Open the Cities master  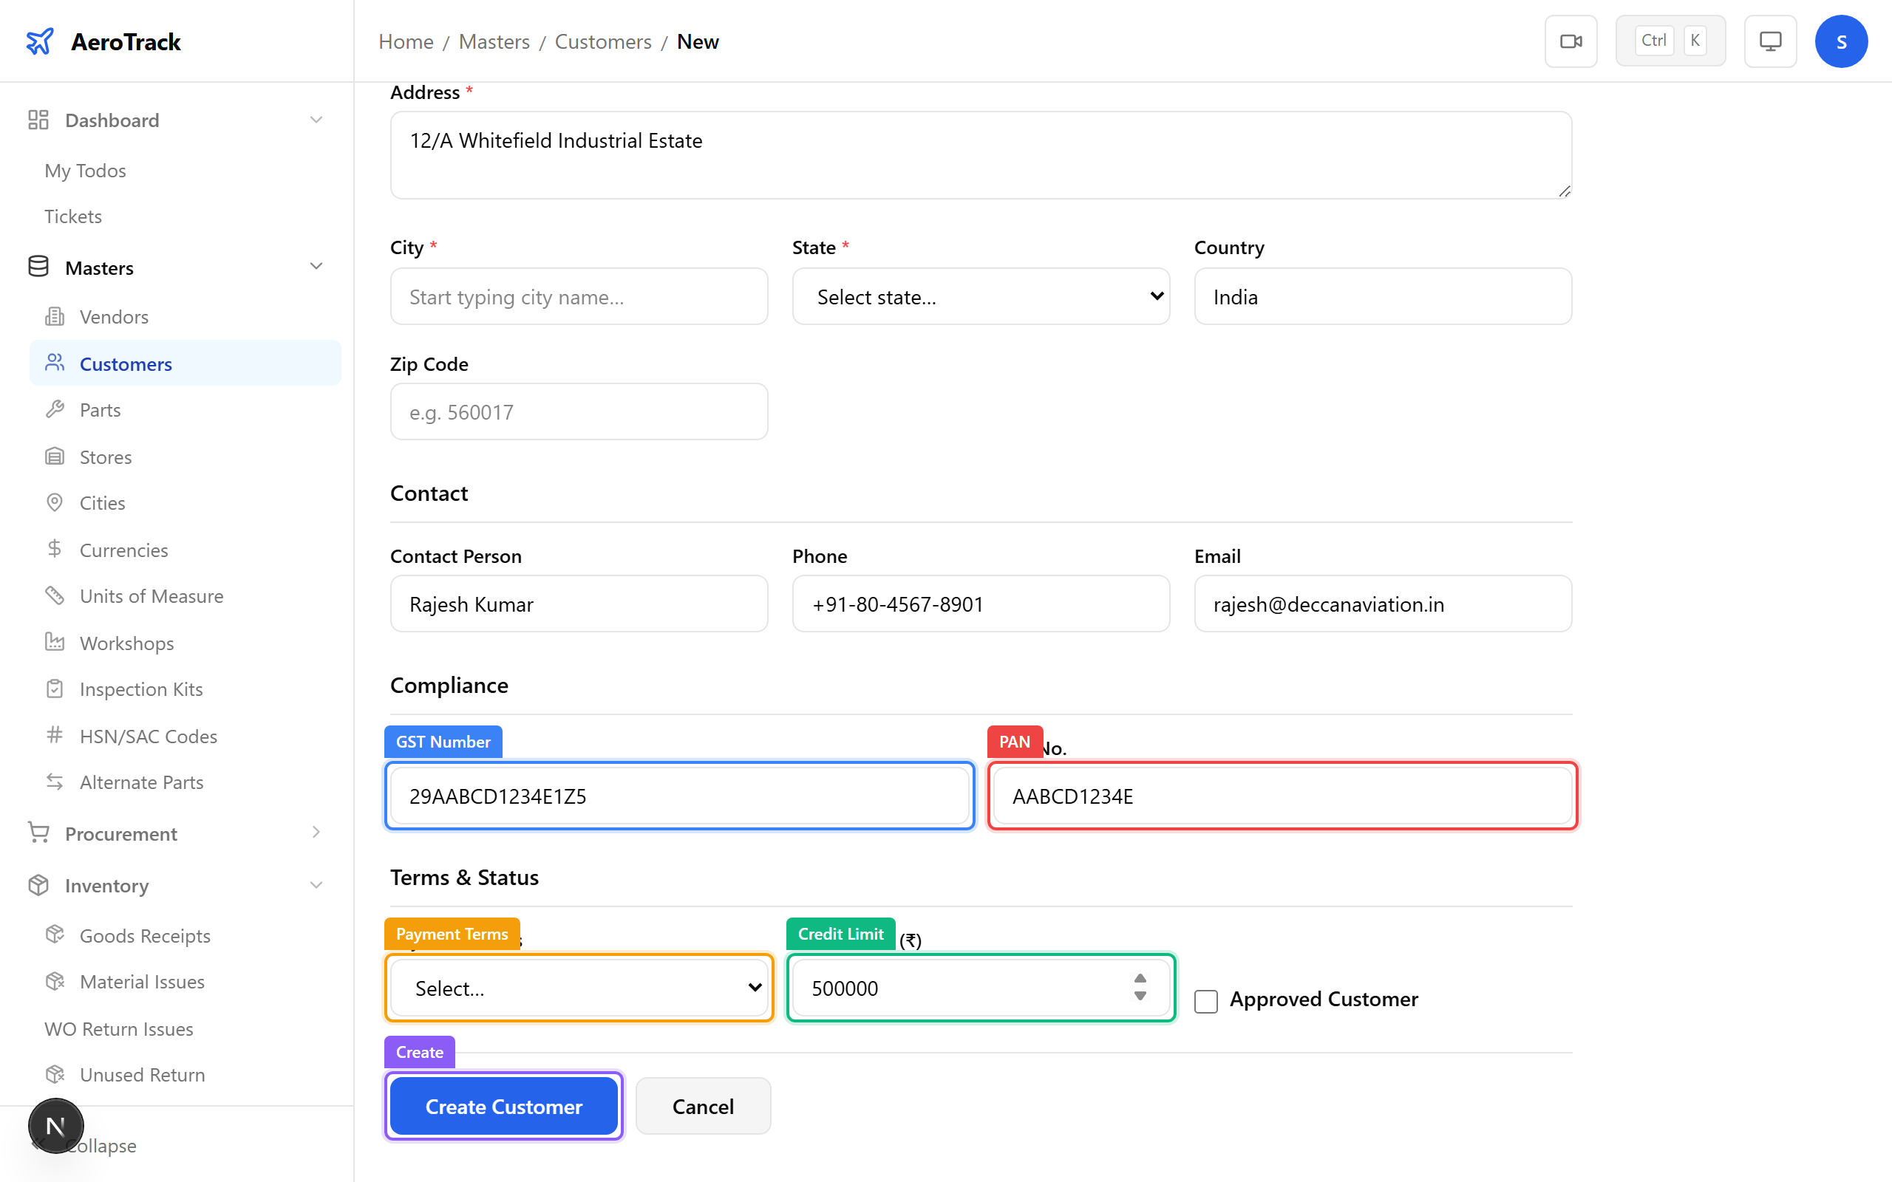click(x=101, y=502)
